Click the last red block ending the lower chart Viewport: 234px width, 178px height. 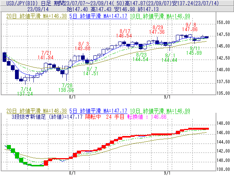(x=198, y=129)
